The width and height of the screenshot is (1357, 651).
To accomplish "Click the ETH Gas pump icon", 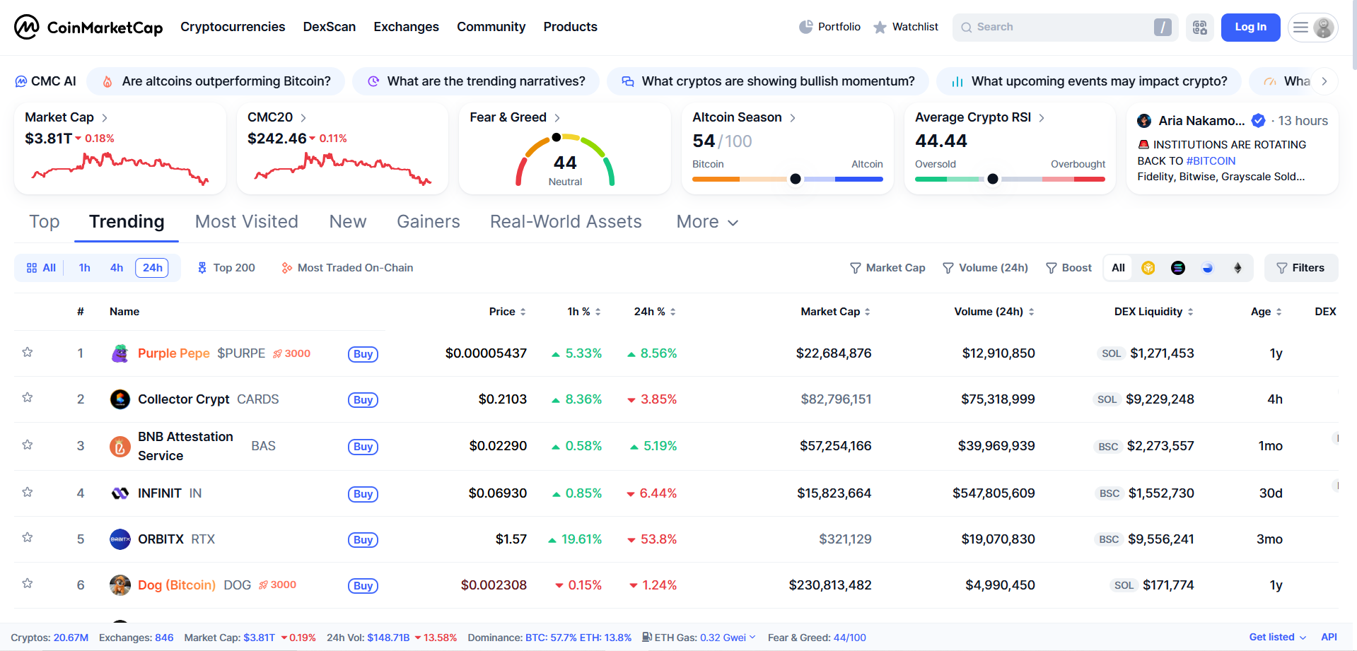I will [x=647, y=637].
